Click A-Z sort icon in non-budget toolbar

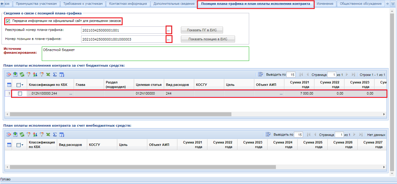coord(35,134)
